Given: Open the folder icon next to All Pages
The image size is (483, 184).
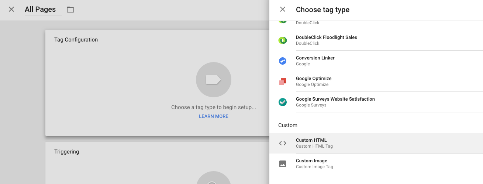Looking at the screenshot, I should (70, 10).
